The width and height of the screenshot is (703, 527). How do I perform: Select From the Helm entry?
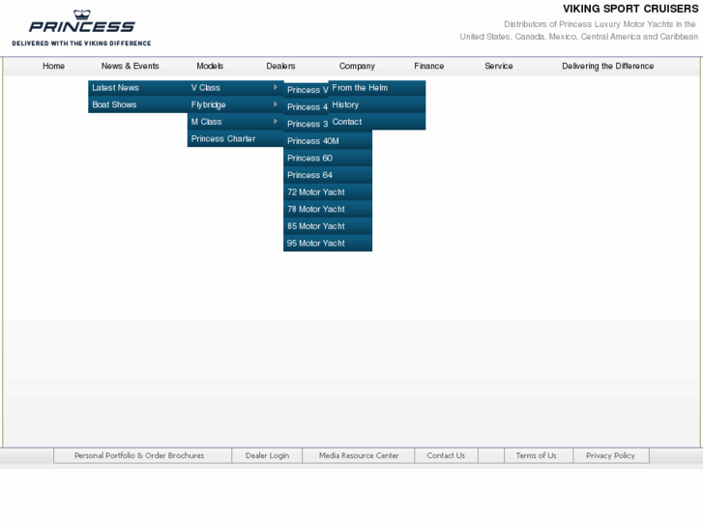(x=376, y=88)
